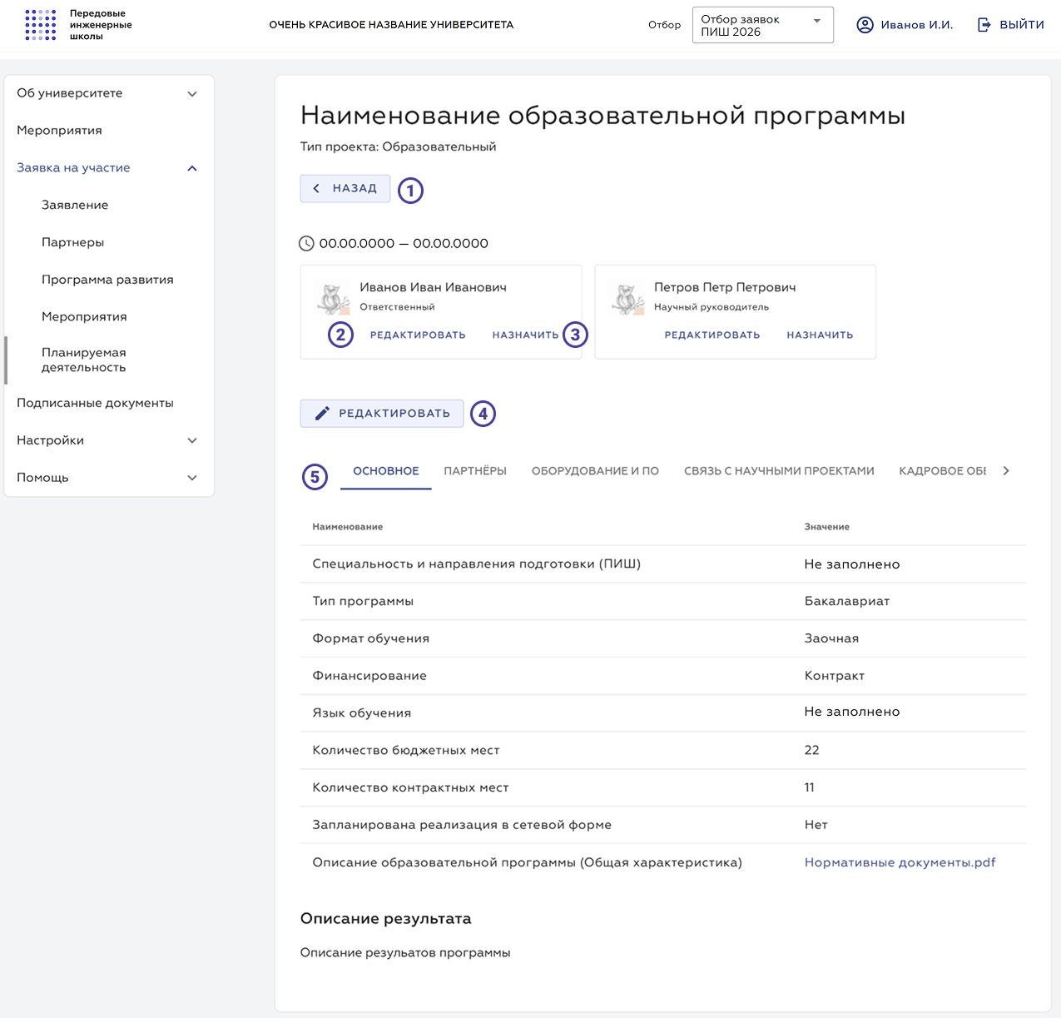Click РЕДАКТИРОВАТЬ on the Иванов Иван Иванович card
This screenshot has width=1061, height=1018.
[x=418, y=335]
